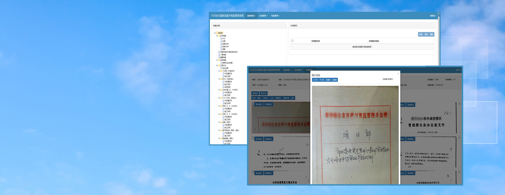Viewport: 505px width, 195px height.
Task: Check the third-row left thumbnail's checkbox
Action: [253, 172]
